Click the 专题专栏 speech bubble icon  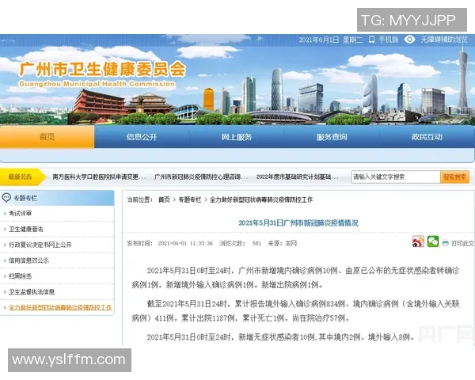[x=6, y=198]
